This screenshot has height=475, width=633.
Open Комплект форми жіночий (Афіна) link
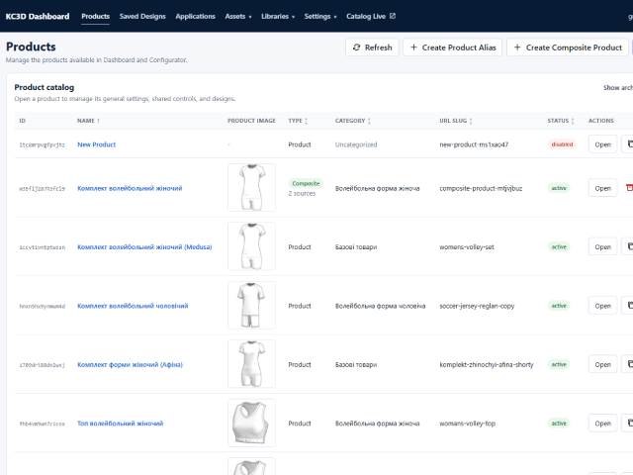(130, 365)
